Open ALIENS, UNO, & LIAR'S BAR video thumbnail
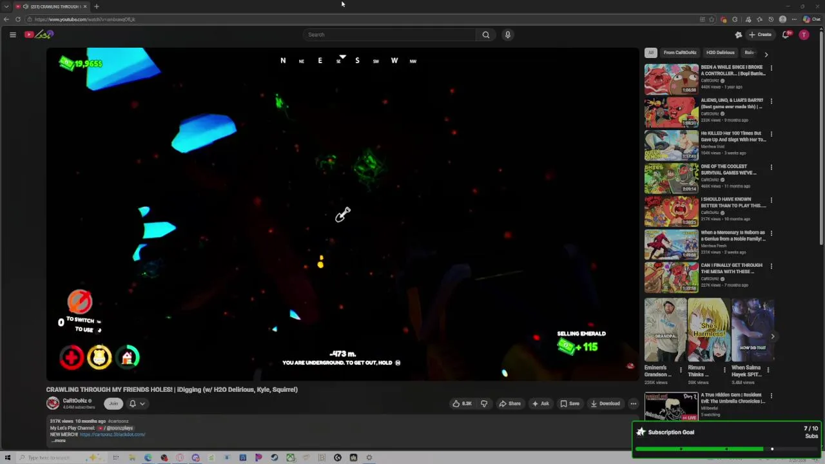 point(671,112)
